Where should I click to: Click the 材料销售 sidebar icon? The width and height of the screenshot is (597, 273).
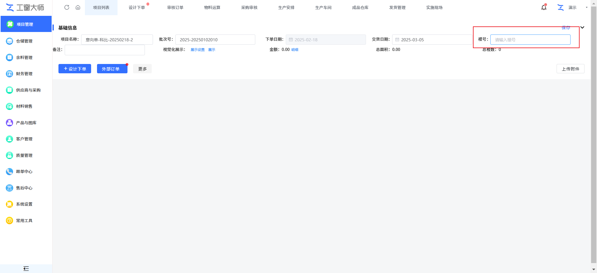pyautogui.click(x=10, y=106)
